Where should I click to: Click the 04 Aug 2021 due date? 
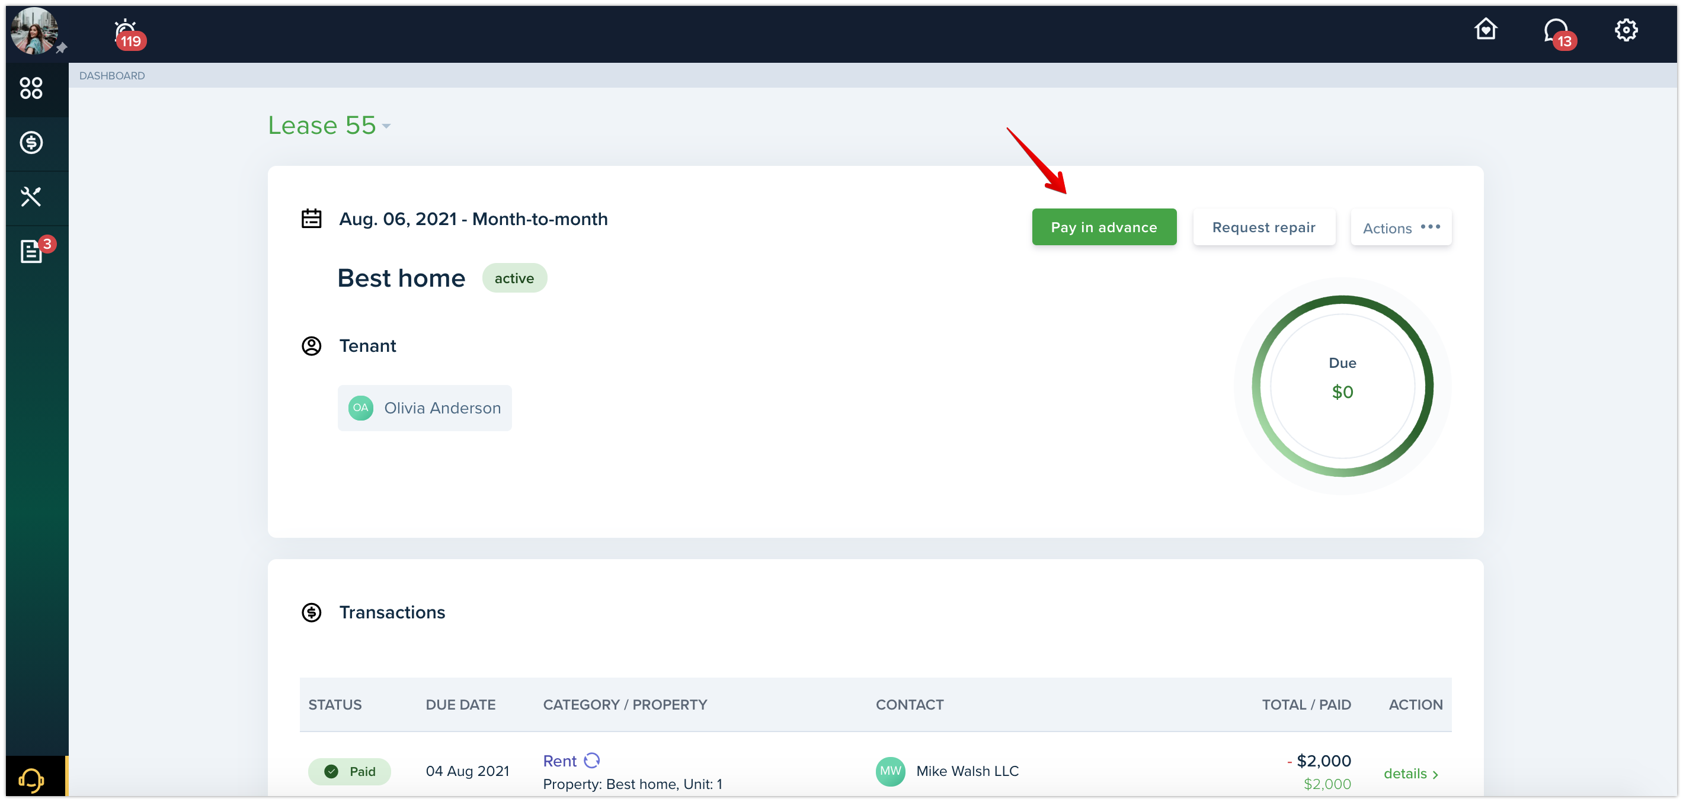(x=467, y=771)
